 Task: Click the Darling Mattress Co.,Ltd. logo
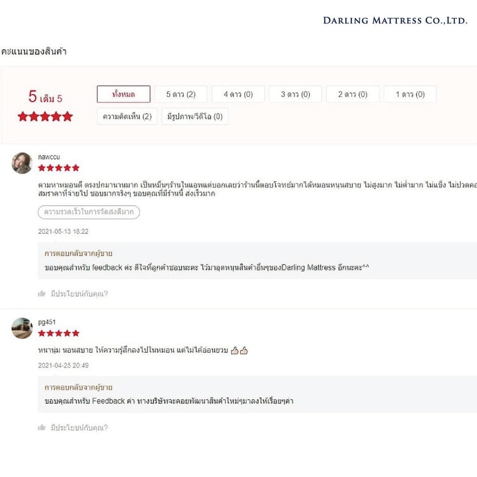395,21
